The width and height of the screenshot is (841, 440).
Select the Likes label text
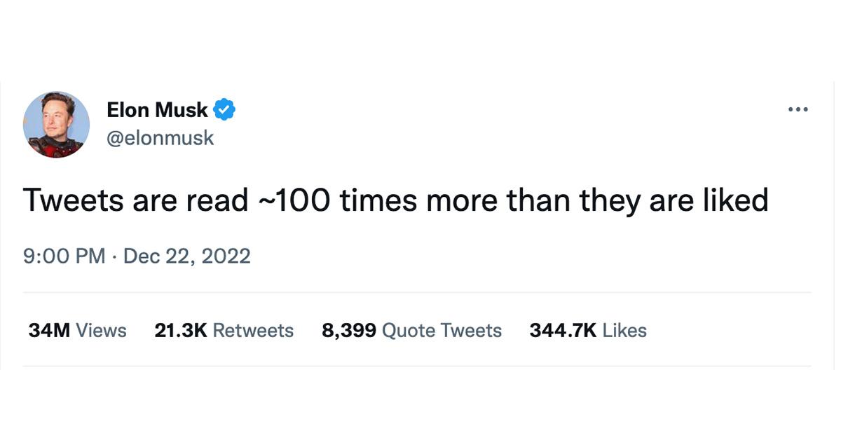pos(624,329)
